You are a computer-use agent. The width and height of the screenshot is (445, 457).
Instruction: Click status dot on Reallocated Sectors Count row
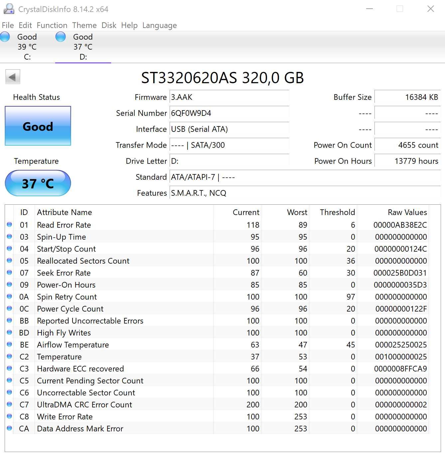pyautogui.click(x=9, y=261)
